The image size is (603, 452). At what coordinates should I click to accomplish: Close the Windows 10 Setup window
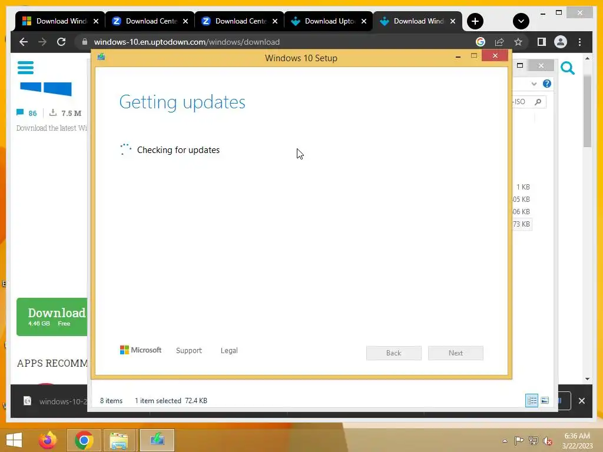coord(495,56)
